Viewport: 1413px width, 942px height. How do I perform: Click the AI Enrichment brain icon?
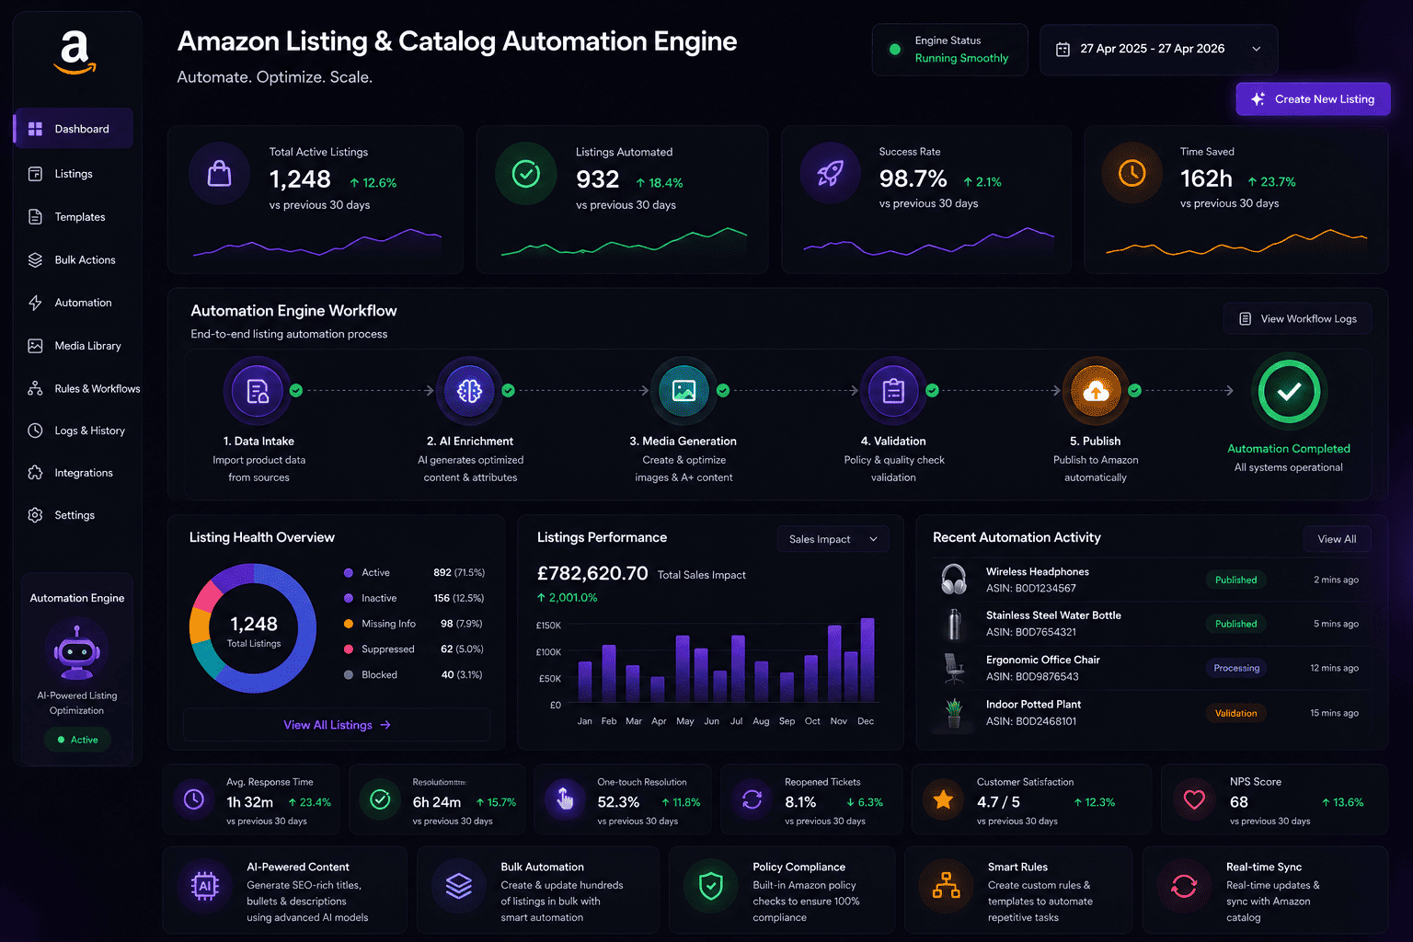pos(469,392)
